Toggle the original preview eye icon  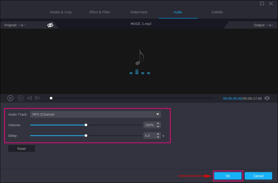50,25
